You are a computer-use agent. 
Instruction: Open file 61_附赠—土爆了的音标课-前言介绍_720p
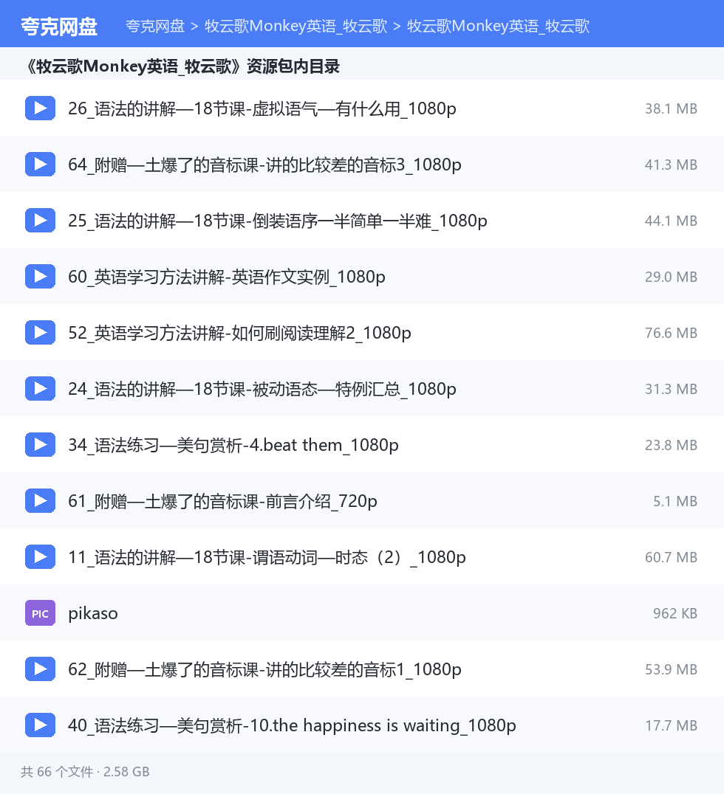[x=222, y=501]
